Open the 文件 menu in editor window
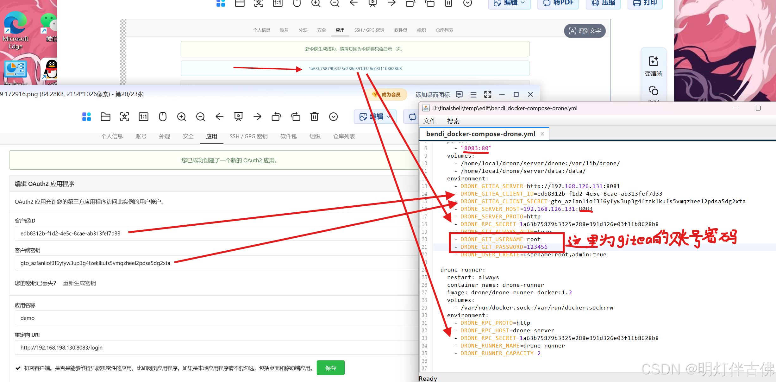 430,121
